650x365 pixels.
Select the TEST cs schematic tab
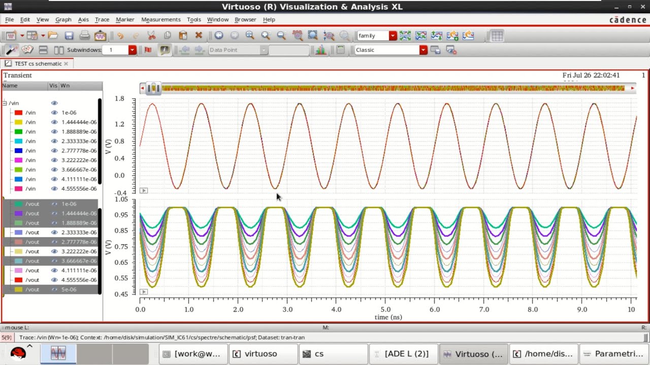(x=37, y=63)
